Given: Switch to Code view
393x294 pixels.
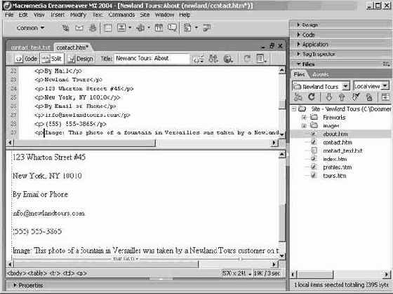Looking at the screenshot, I should pyautogui.click(x=26, y=59).
